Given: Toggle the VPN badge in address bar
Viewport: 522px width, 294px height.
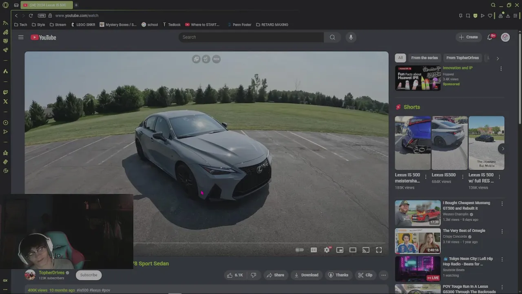Looking at the screenshot, I should tap(42, 16).
